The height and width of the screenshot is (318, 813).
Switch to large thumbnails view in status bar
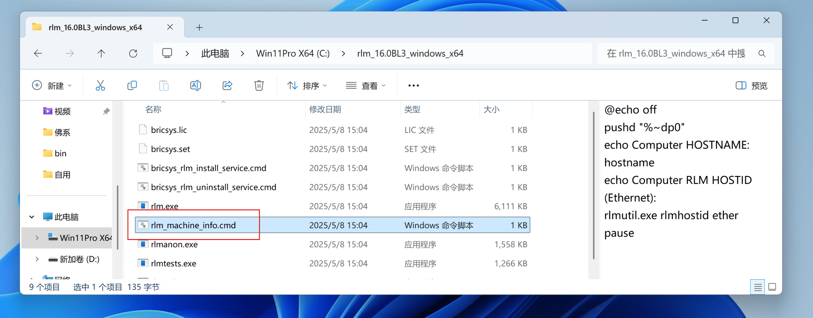coord(772,287)
